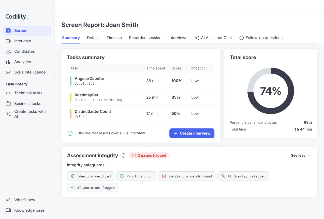
Task: Click the Candidates people icon
Action: click(x=8, y=51)
